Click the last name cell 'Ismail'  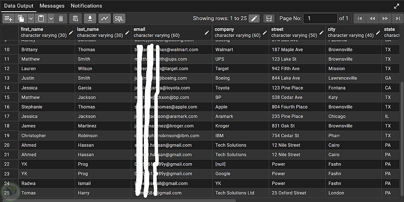103,183
